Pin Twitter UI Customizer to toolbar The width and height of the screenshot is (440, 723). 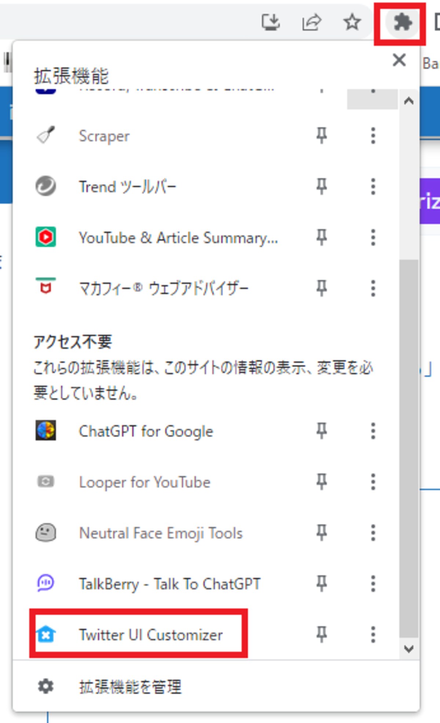tap(322, 635)
